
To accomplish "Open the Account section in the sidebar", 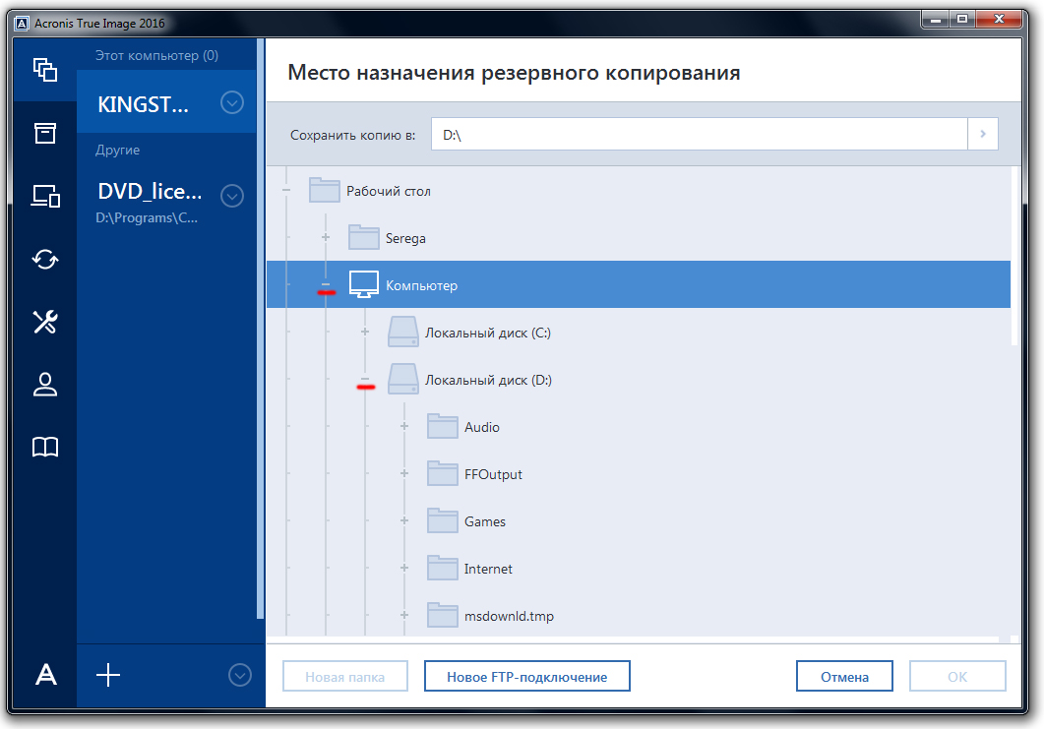I will tap(44, 385).
